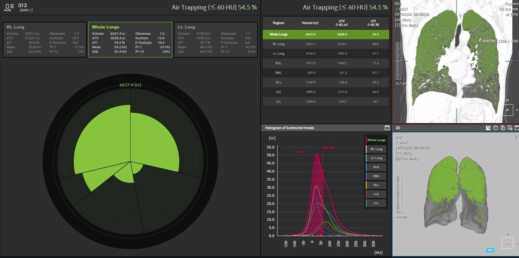Toggle Whole Lungs curve in histogram legend

(376, 140)
